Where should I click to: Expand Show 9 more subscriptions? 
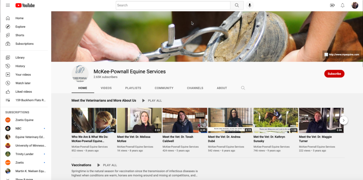pyautogui.click(x=24, y=178)
